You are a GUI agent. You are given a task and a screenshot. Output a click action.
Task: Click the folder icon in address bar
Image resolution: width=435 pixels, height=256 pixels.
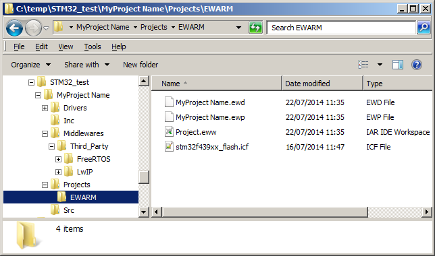59,27
